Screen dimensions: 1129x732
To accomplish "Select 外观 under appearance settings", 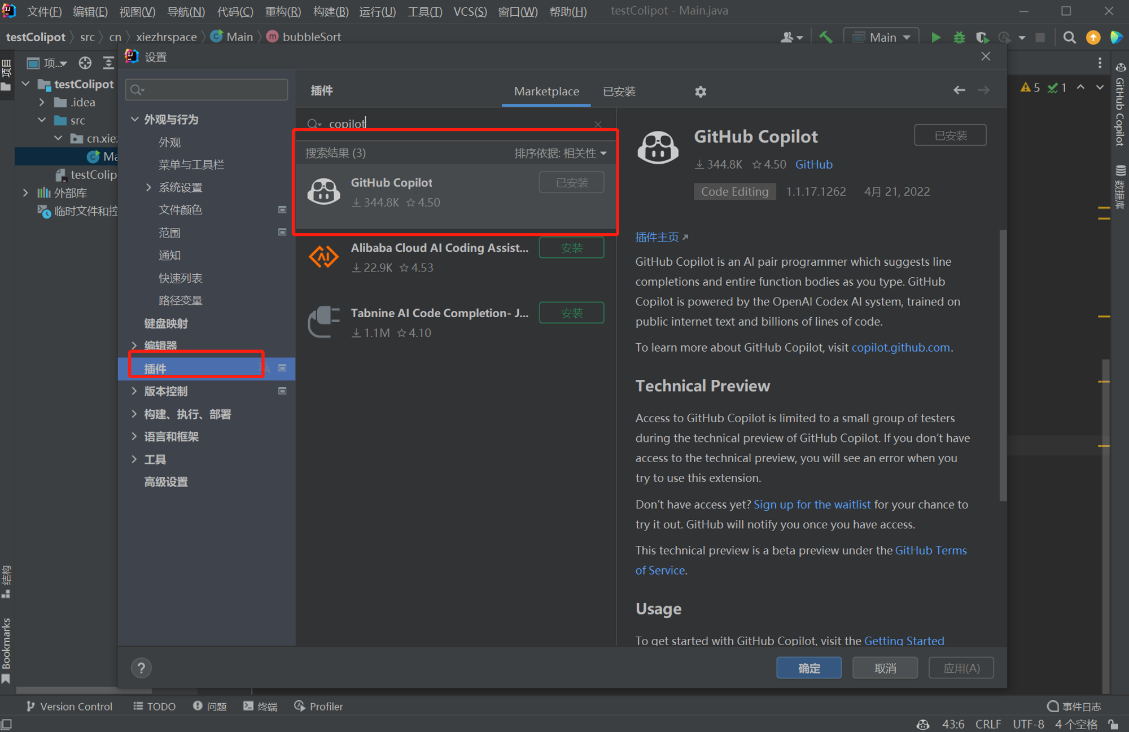I will [169, 142].
